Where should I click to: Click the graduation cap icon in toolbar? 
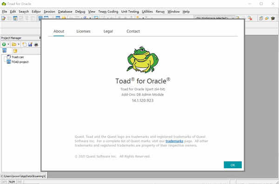(273, 18)
